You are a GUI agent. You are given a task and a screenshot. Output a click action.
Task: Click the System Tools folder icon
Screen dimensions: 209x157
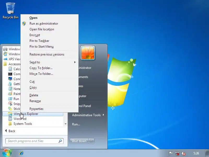[10, 124]
